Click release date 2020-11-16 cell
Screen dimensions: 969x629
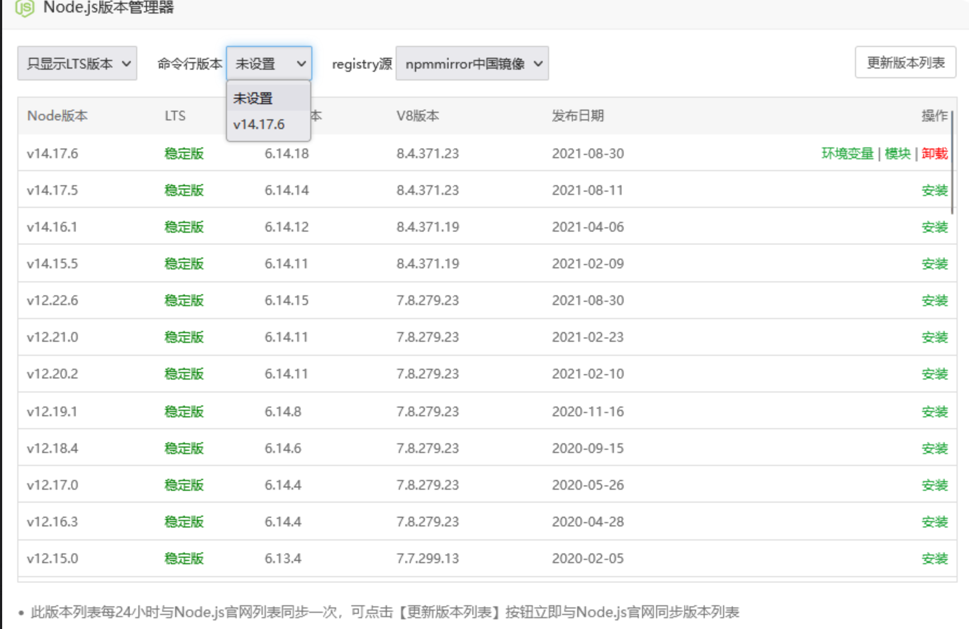587,411
